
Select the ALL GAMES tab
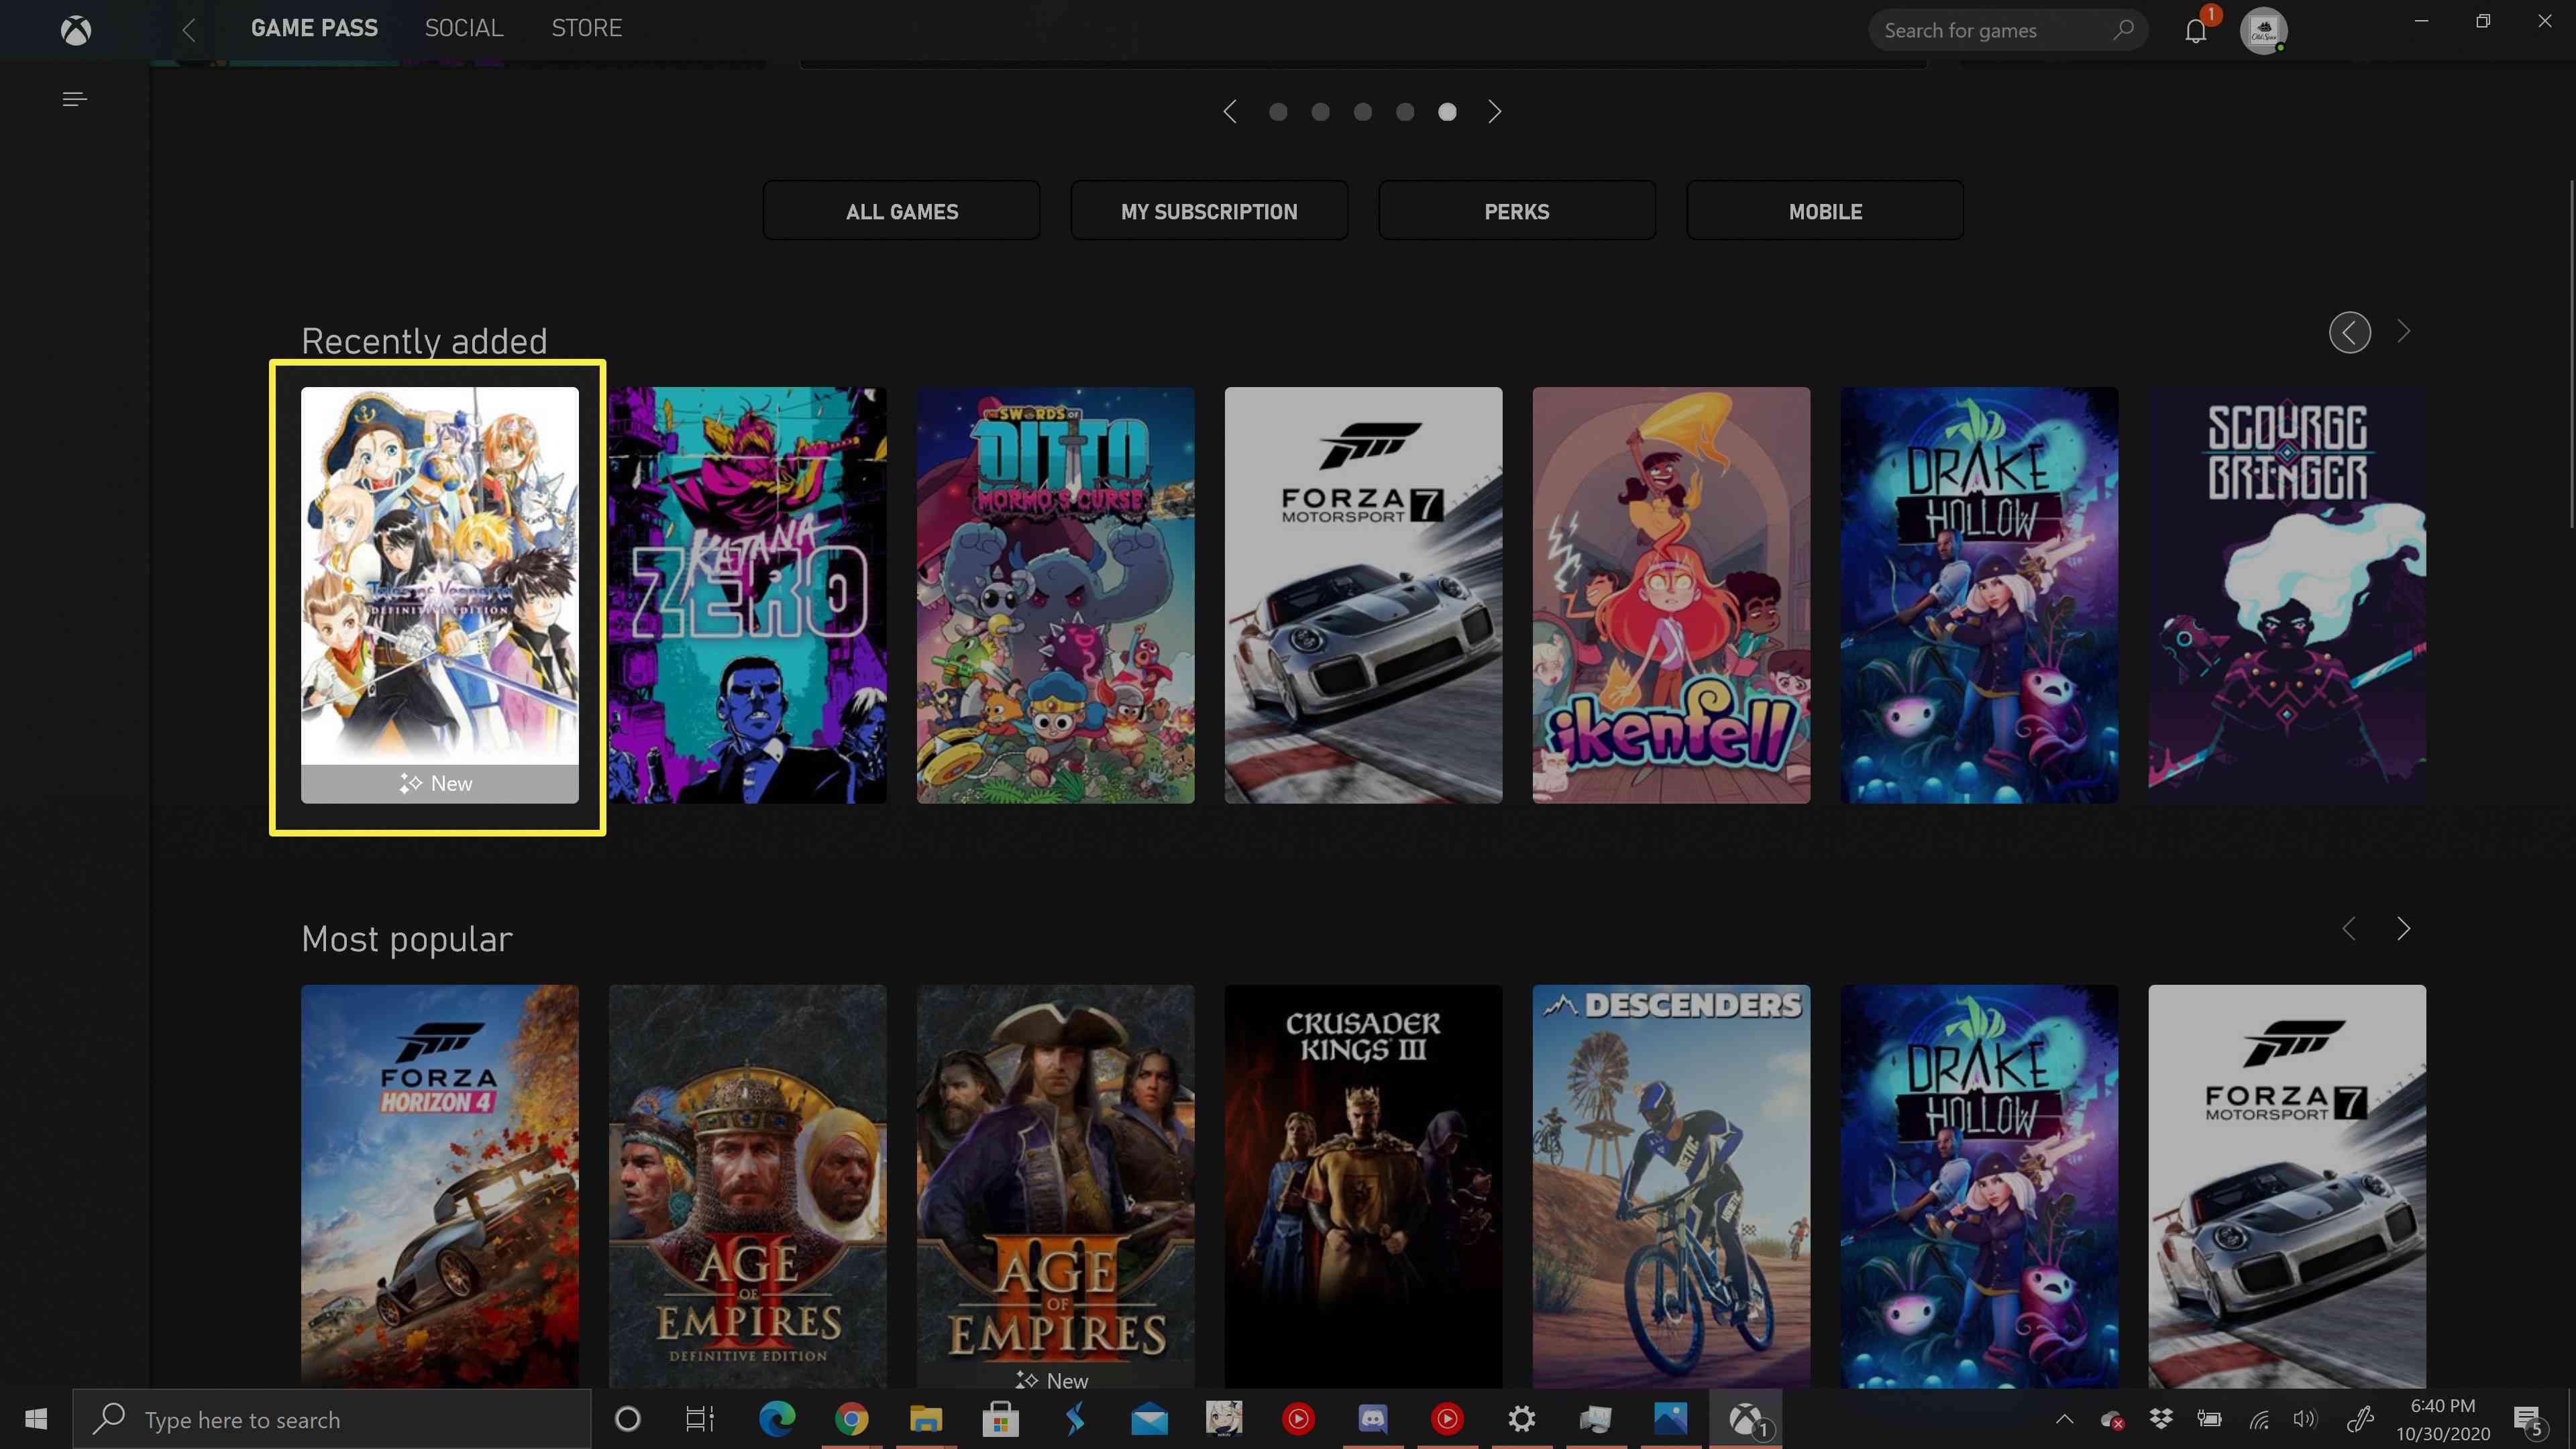(902, 211)
